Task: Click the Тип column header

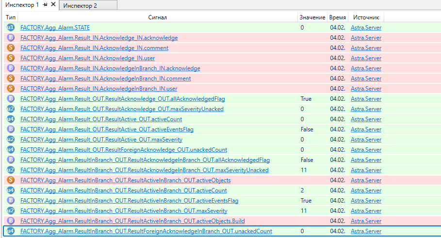Action: coord(10,17)
